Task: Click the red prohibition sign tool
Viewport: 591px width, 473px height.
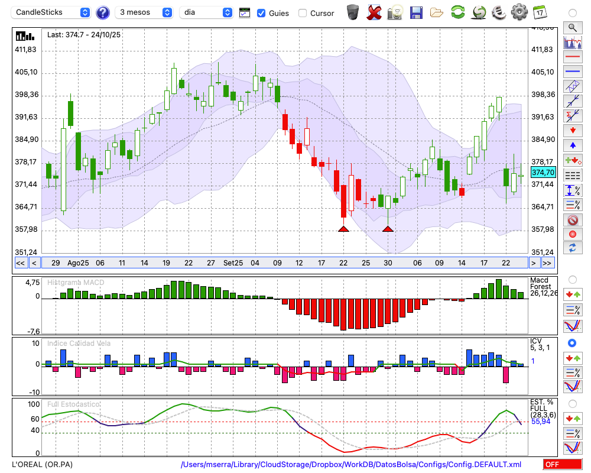Action: click(573, 220)
